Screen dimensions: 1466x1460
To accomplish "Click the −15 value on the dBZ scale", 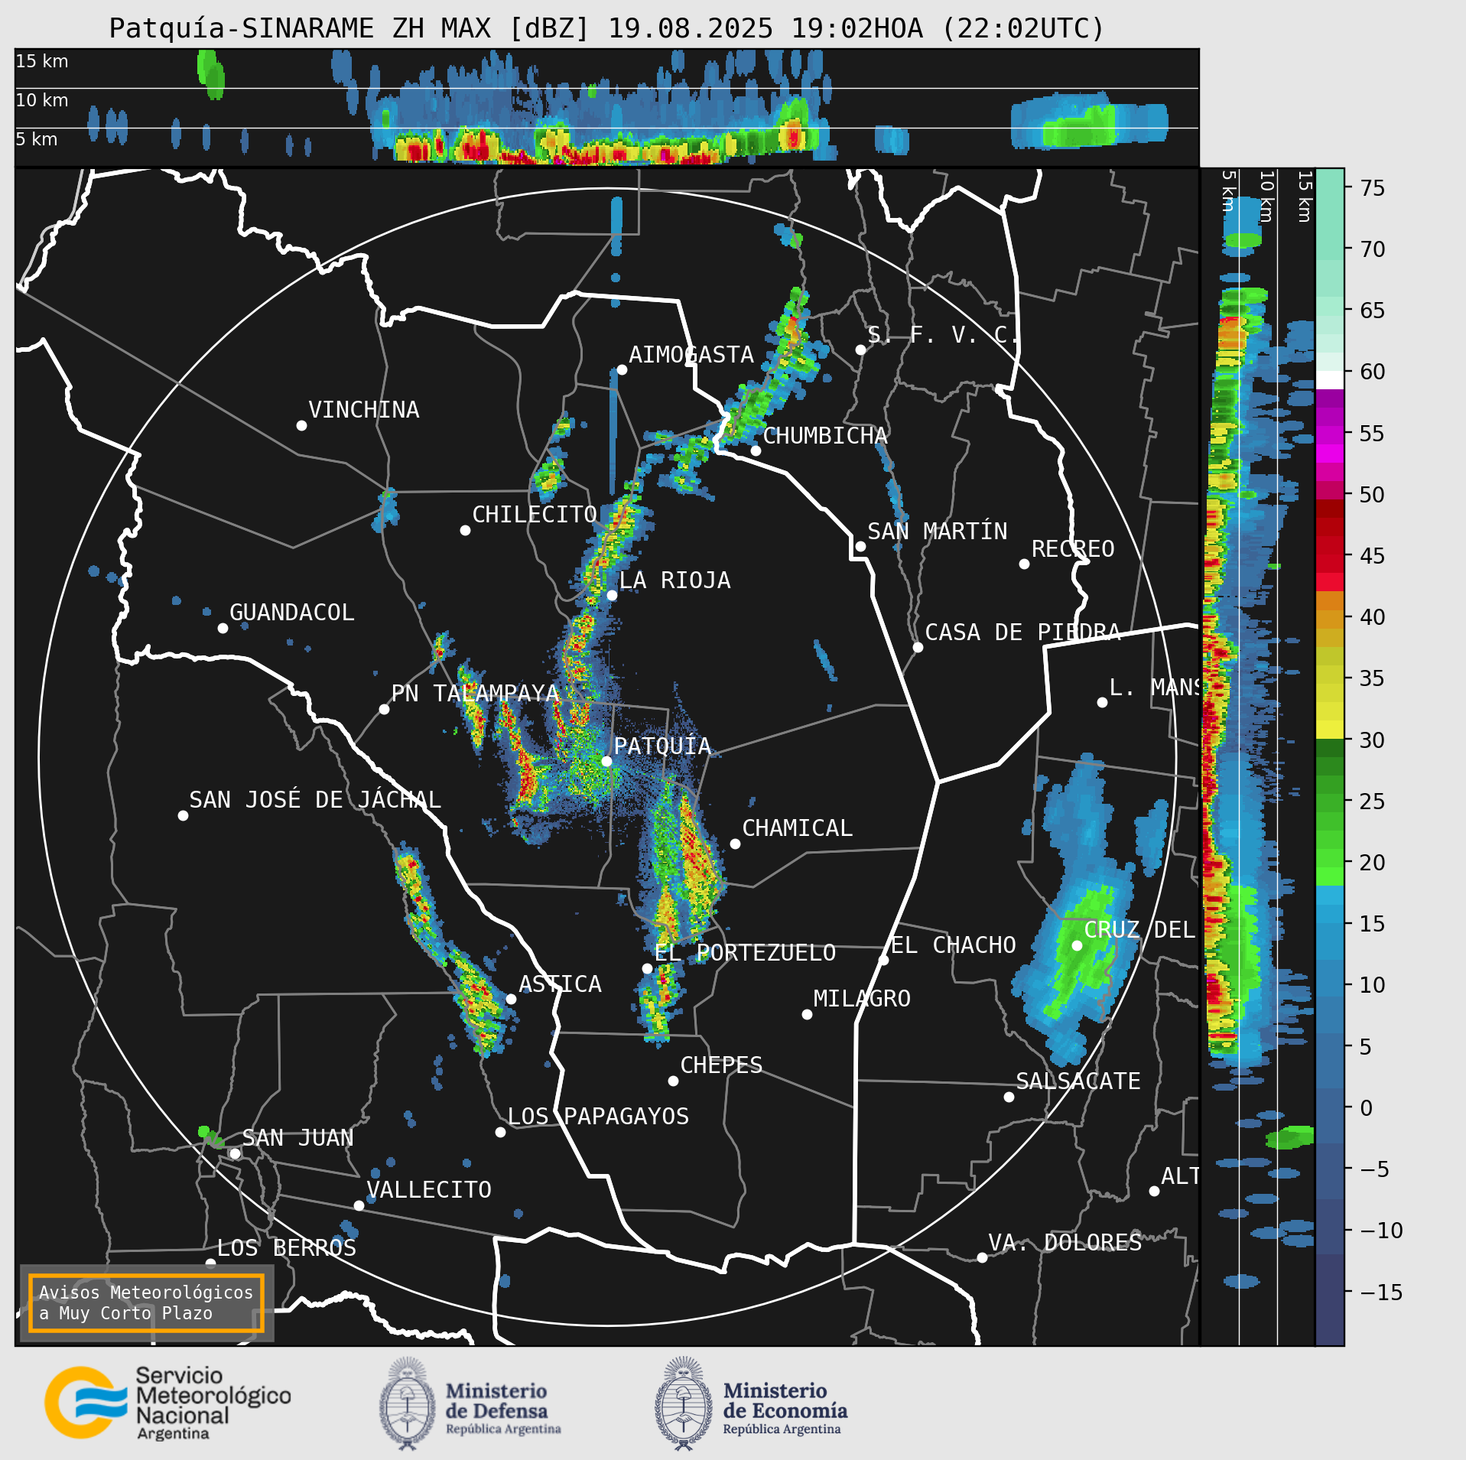I will 1381,1292.
